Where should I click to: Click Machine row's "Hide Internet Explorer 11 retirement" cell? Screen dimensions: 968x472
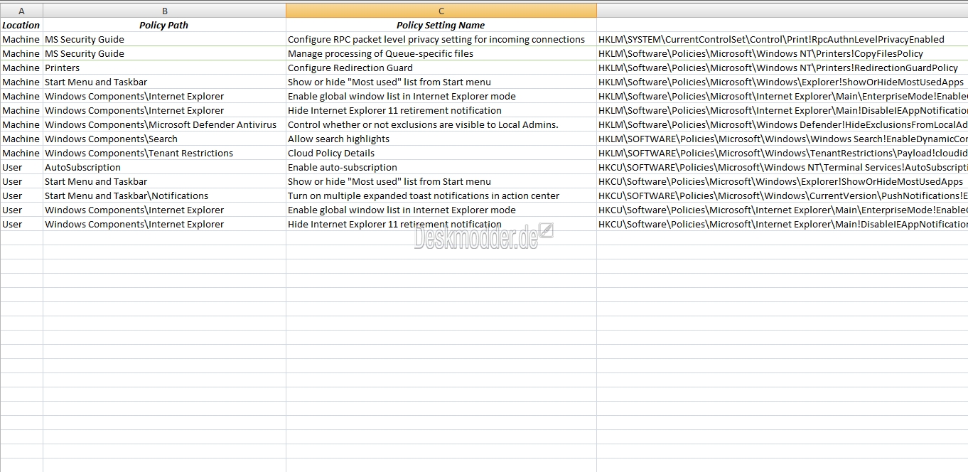[x=441, y=110]
